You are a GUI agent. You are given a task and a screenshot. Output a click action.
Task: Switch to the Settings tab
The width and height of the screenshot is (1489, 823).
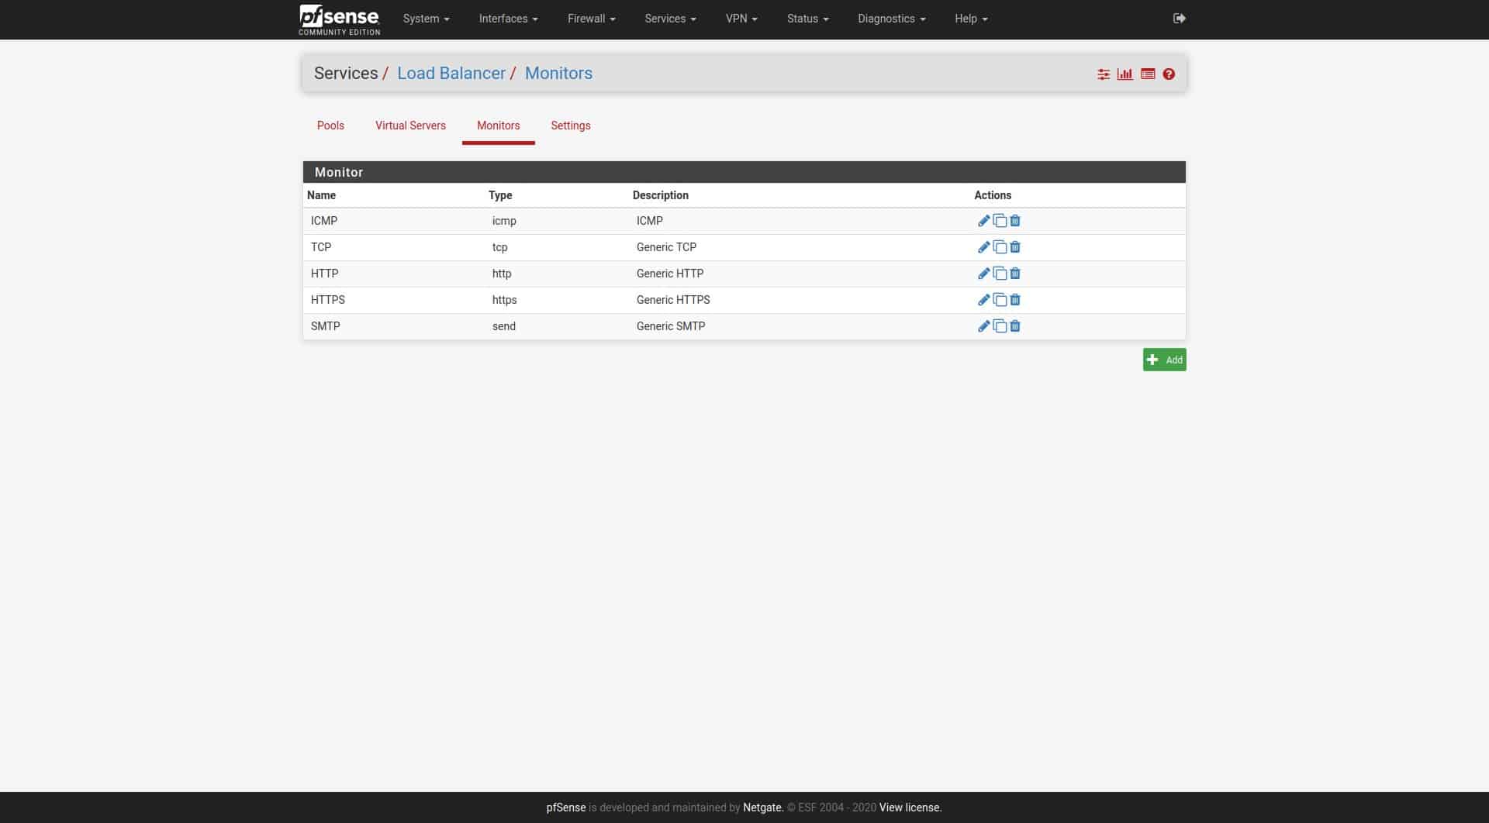coord(570,126)
